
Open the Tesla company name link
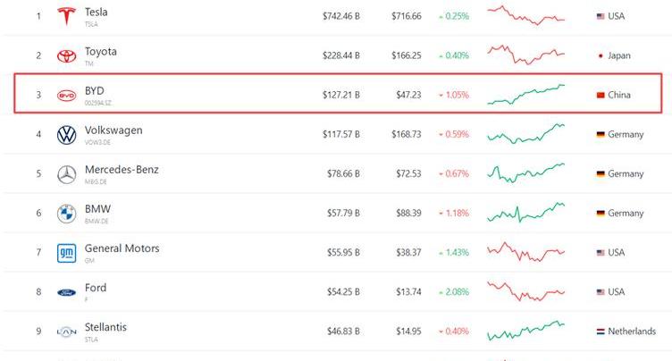tap(96, 12)
